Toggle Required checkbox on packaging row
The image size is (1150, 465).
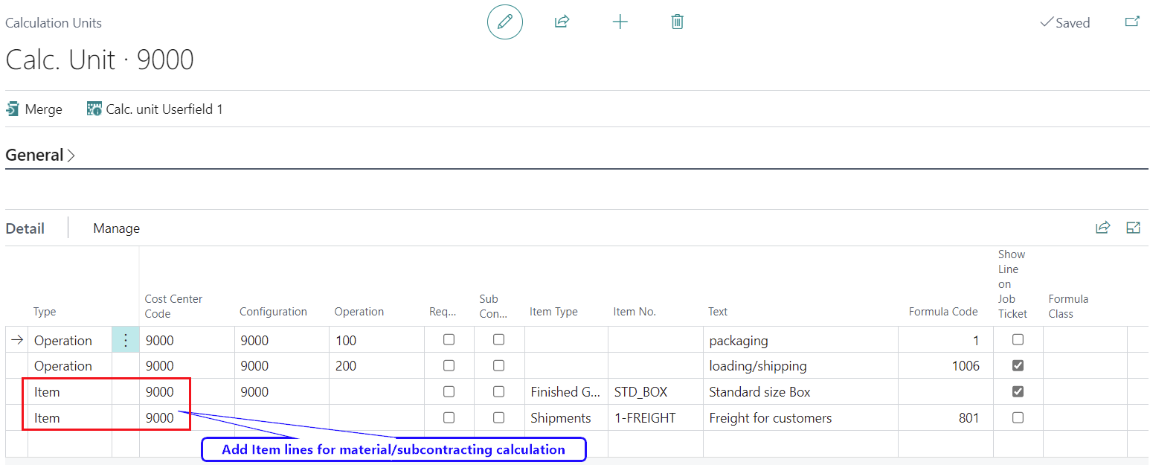pyautogui.click(x=449, y=339)
